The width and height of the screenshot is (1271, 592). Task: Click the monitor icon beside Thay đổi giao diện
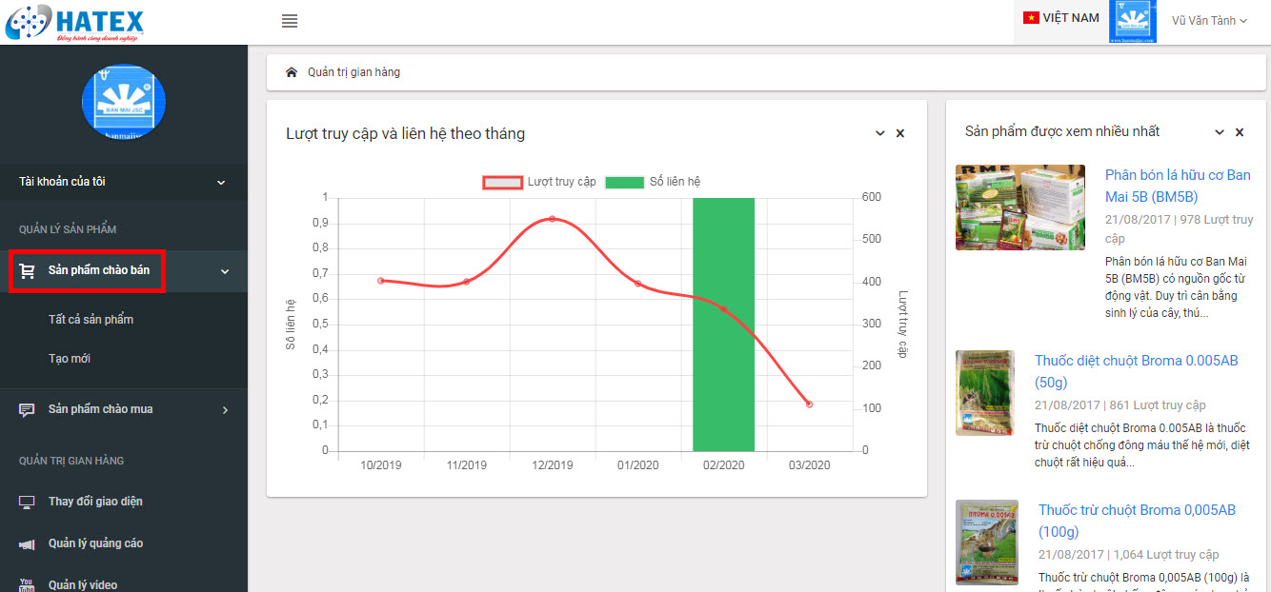click(x=28, y=502)
